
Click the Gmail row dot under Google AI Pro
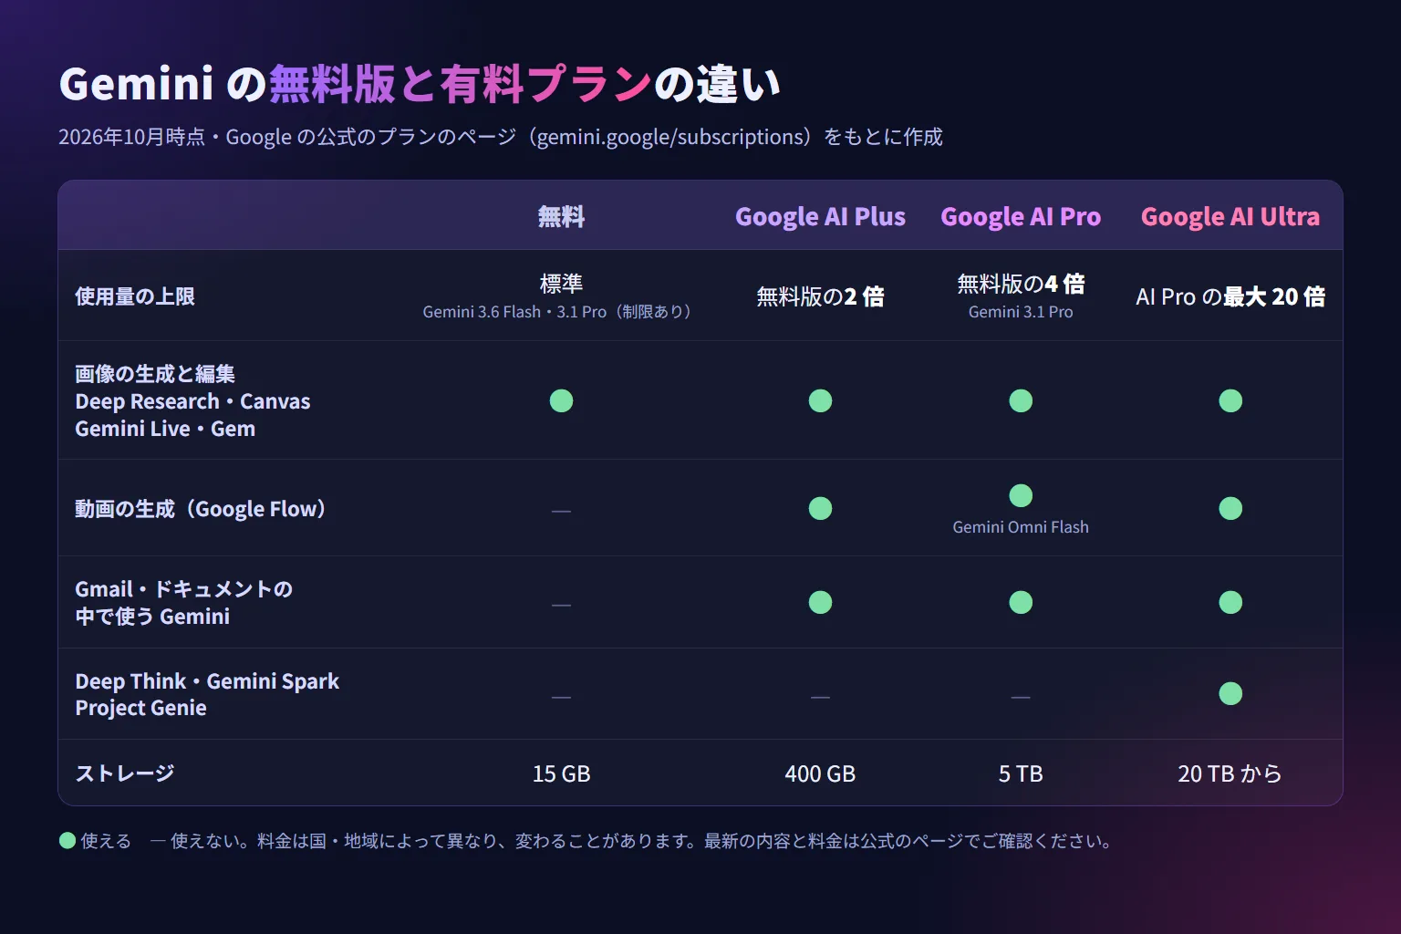pos(1021,602)
